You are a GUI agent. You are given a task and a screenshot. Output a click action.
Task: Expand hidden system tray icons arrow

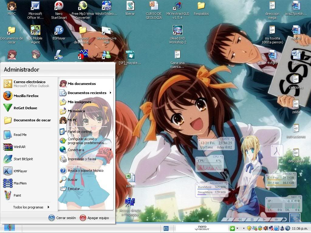244,228
